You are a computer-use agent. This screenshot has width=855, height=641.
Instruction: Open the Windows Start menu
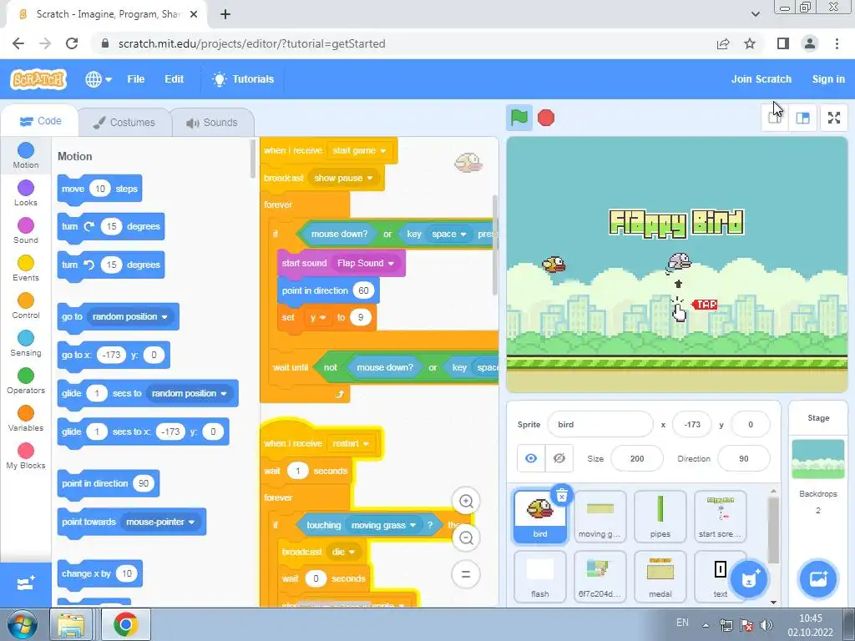click(x=21, y=624)
